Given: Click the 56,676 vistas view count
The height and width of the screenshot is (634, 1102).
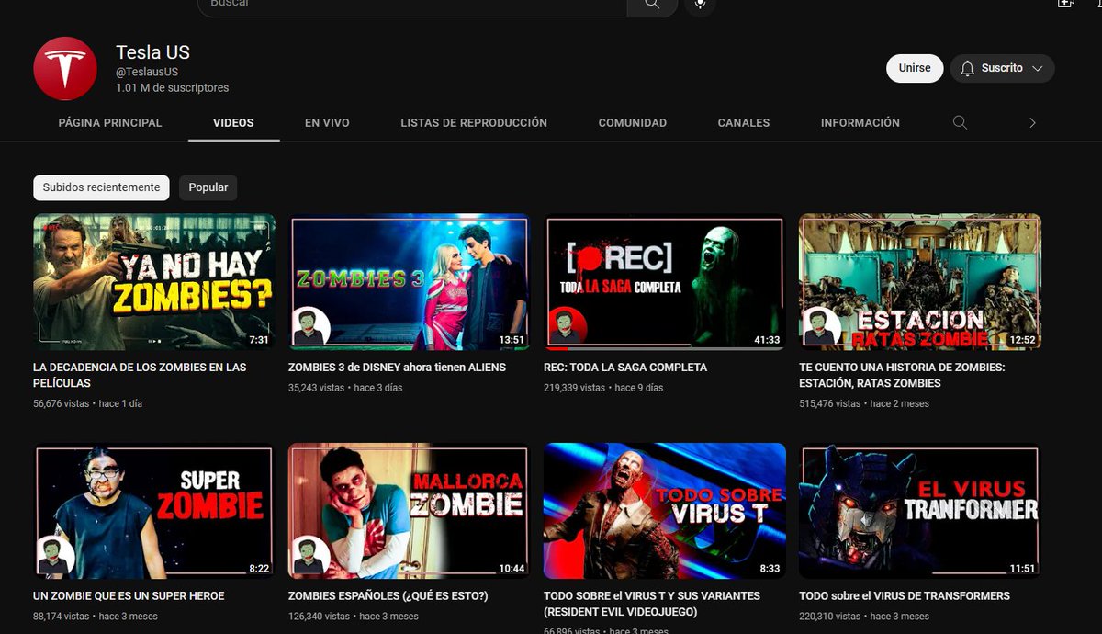Looking at the screenshot, I should coord(61,403).
